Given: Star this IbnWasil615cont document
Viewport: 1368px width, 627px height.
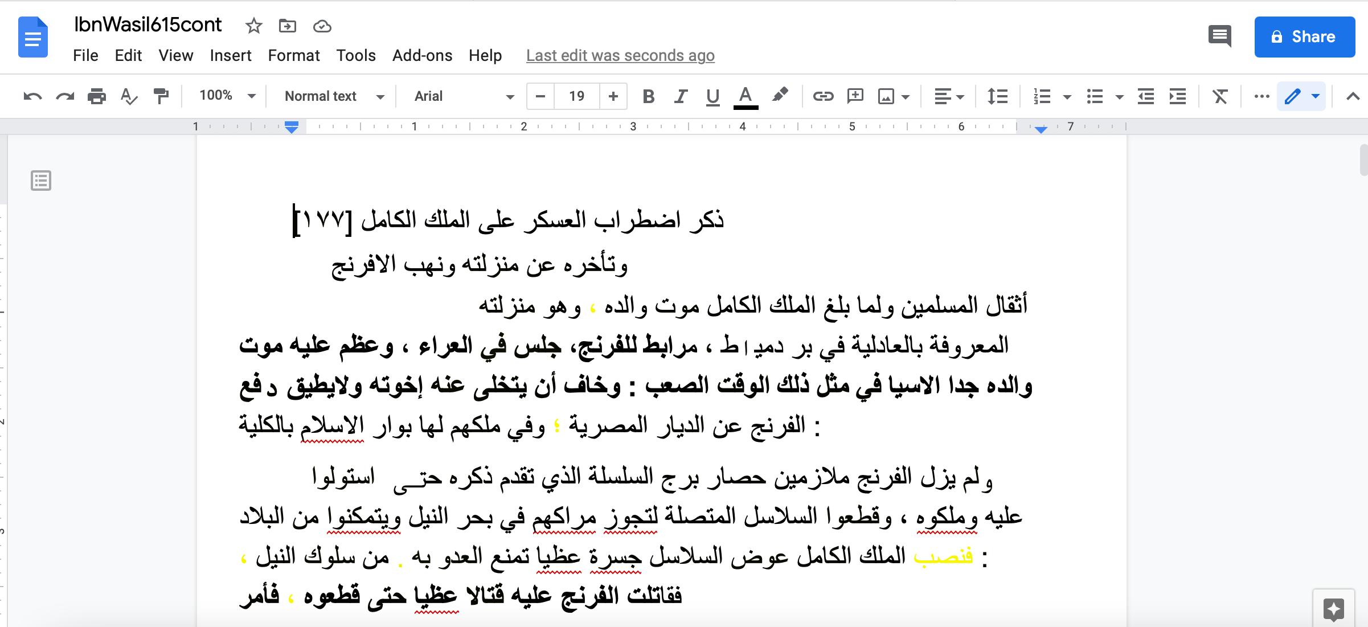Looking at the screenshot, I should coord(253,26).
